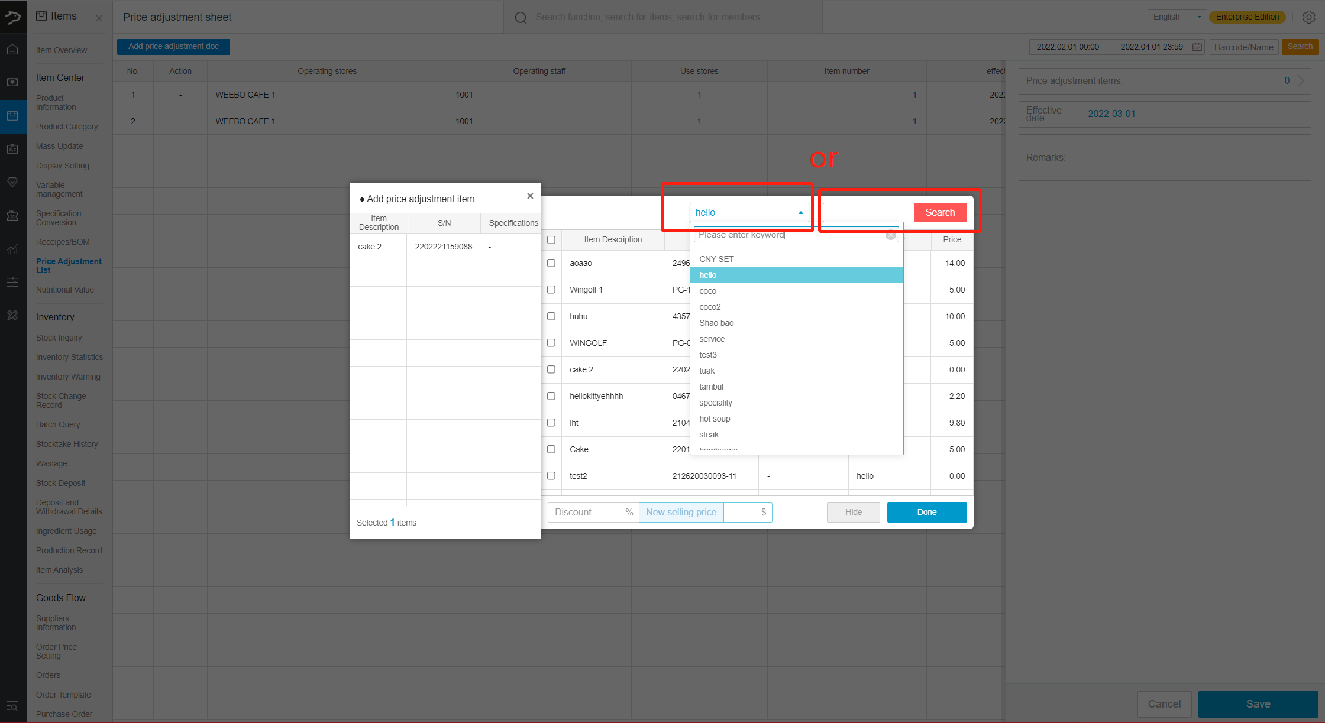Open Nutritional Value in the side menu
The width and height of the screenshot is (1325, 723).
[x=65, y=290]
